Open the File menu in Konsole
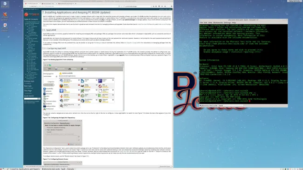This screenshot has width=303, height=170. click(x=201, y=23)
